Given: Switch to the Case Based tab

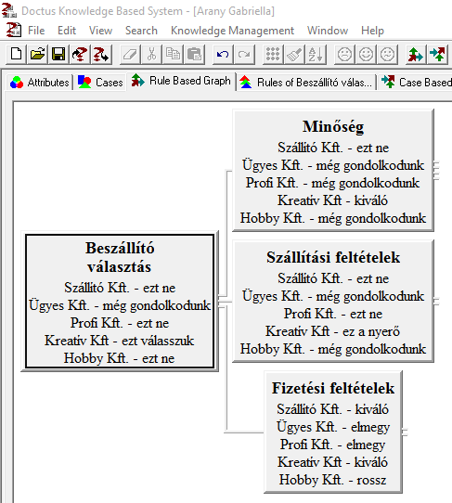Looking at the screenshot, I should click(415, 83).
